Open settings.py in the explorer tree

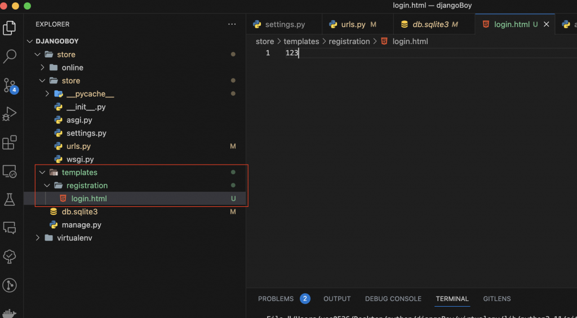[135, 133]
